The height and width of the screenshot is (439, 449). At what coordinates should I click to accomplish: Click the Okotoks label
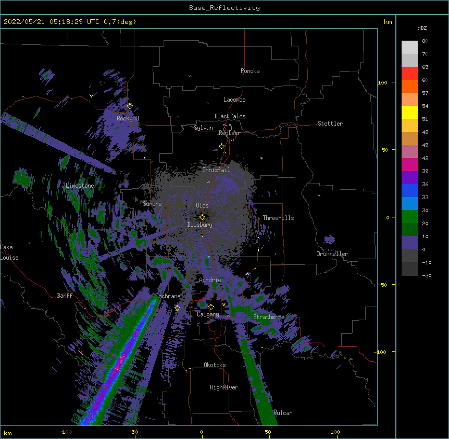coord(215,365)
